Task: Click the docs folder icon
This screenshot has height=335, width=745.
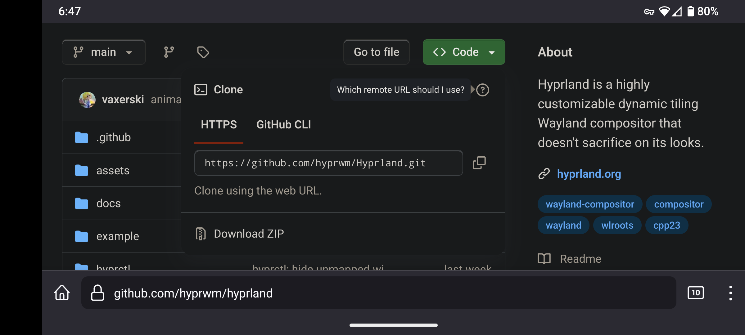Action: (x=82, y=203)
